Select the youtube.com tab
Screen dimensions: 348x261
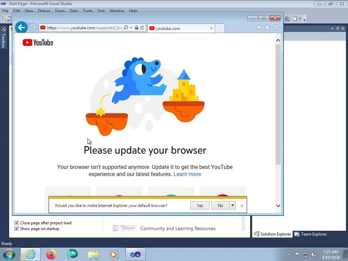[x=181, y=28]
